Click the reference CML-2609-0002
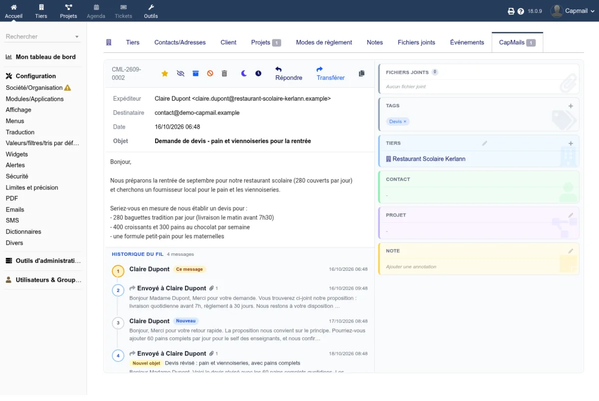 pyautogui.click(x=126, y=74)
